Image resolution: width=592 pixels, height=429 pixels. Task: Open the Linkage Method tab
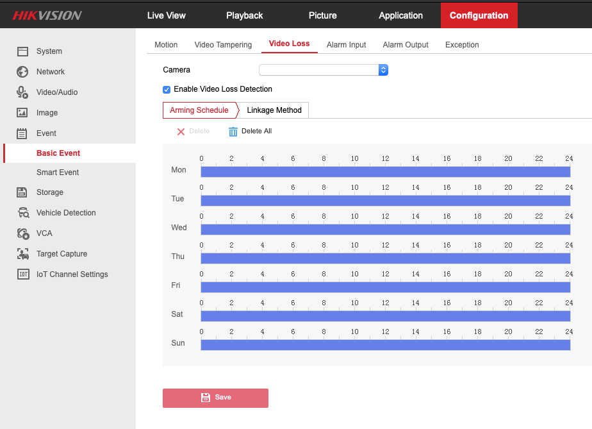274,110
